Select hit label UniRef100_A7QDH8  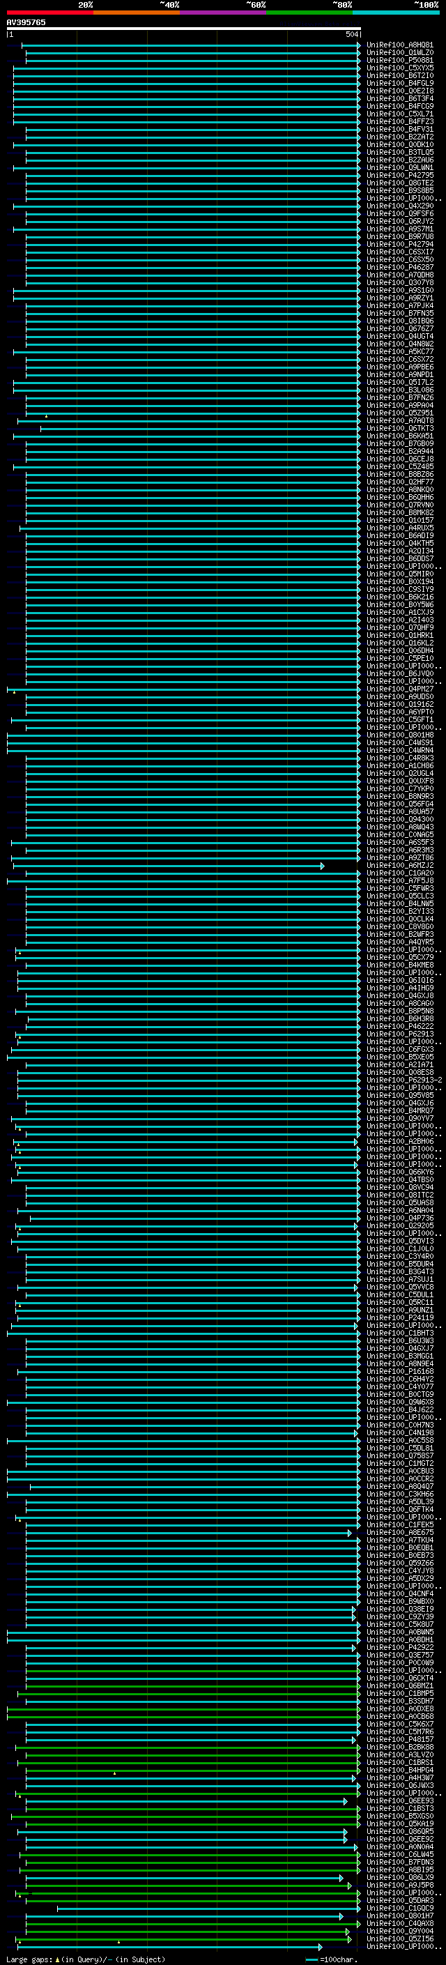coord(400,275)
